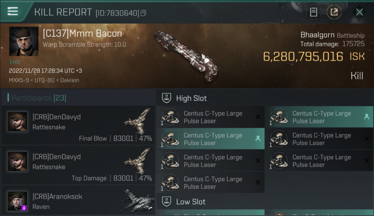Image resolution: width=374 pixels, height=216 pixels.
Task: Share the kill report using the export icon
Action: (334, 12)
